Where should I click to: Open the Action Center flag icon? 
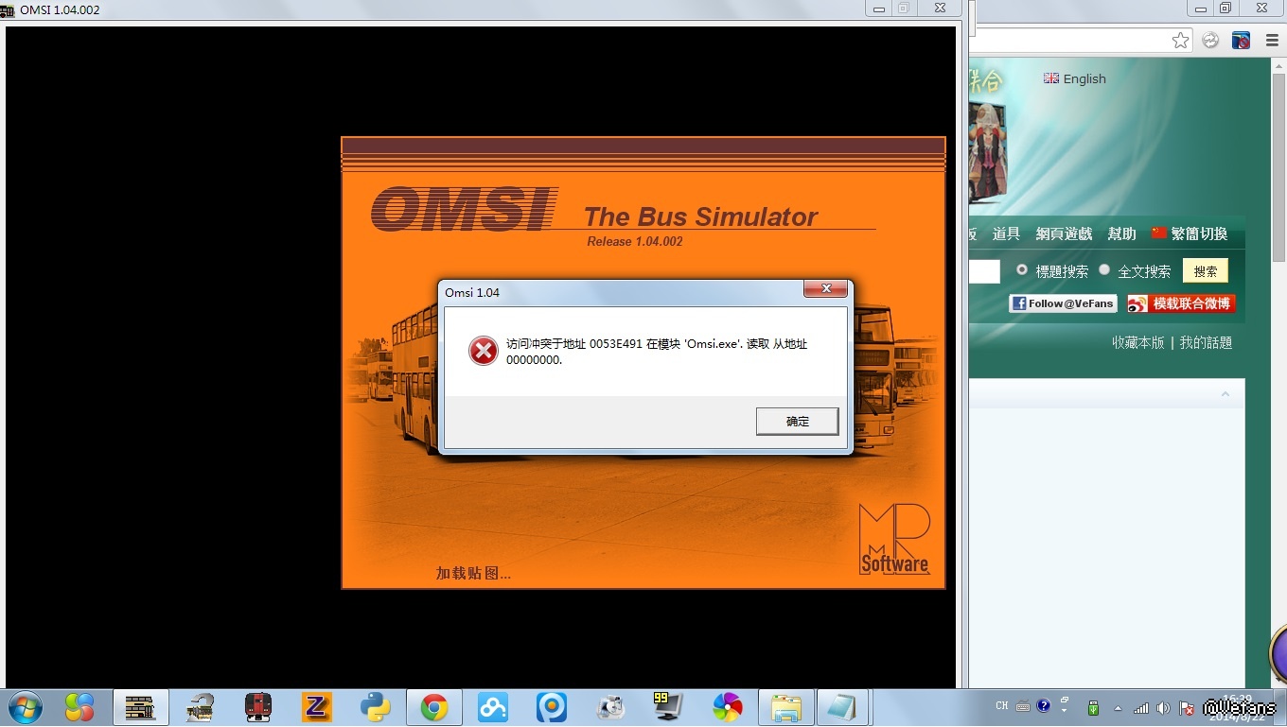(1186, 707)
